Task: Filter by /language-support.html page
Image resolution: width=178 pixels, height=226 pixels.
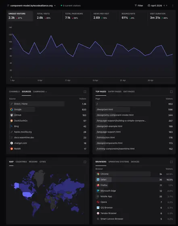Action: pyautogui.click(x=109, y=132)
